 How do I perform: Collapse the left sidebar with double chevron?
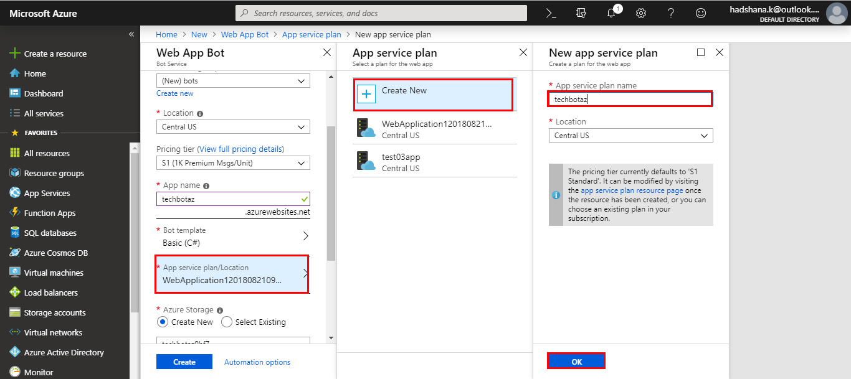coord(131,34)
